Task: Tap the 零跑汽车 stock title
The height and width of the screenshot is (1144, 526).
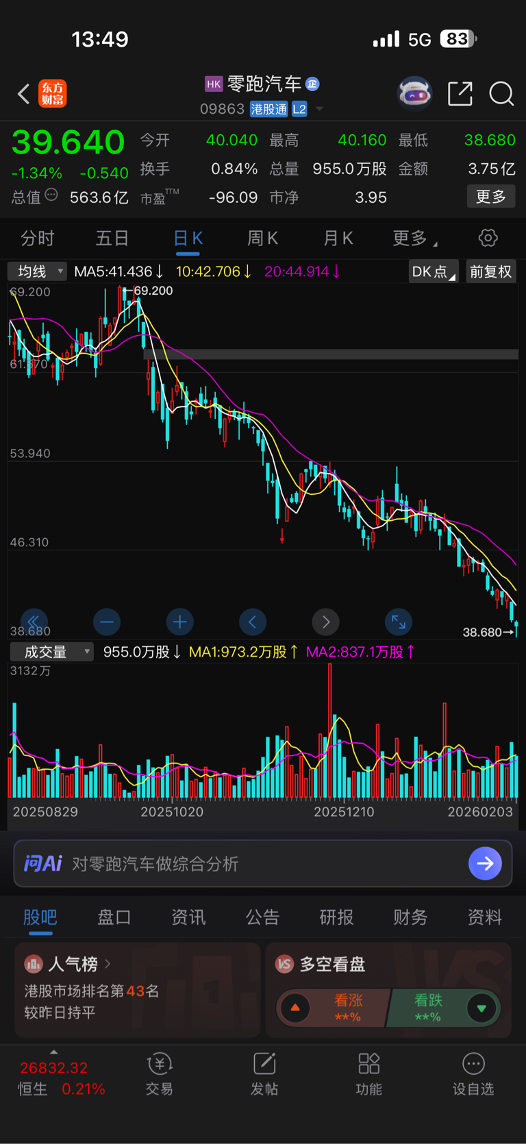Action: click(x=264, y=84)
